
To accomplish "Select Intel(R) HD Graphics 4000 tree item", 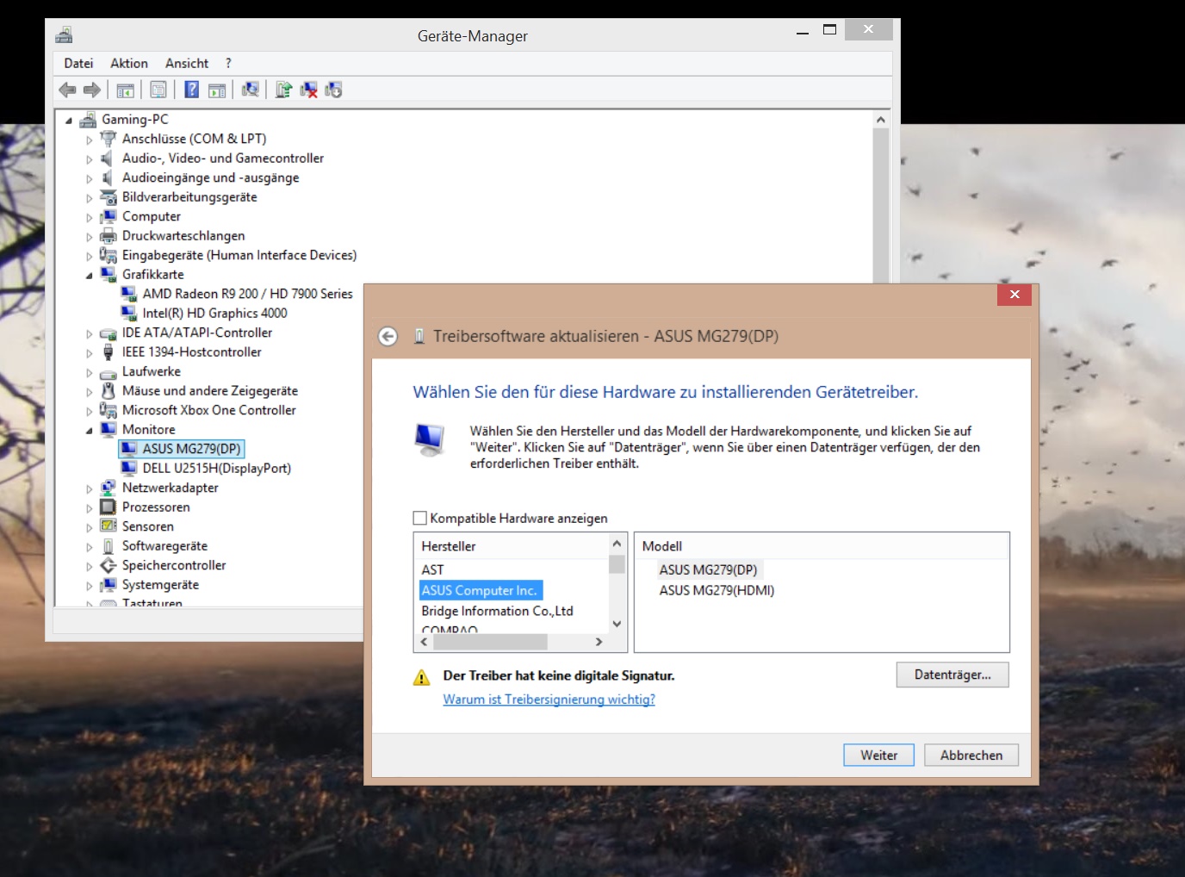I will click(x=214, y=313).
